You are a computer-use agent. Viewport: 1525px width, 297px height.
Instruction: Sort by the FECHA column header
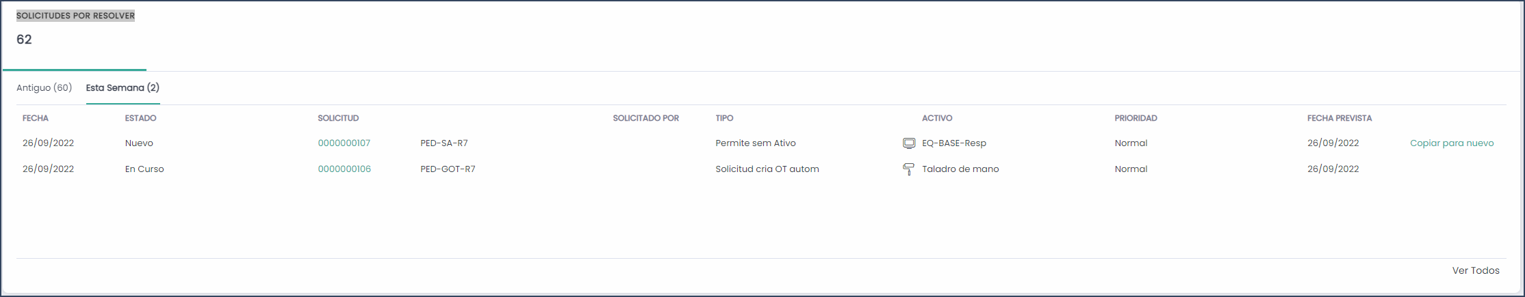pyautogui.click(x=36, y=118)
